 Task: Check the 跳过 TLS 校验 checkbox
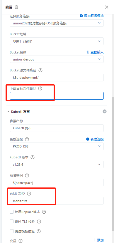tap(12, 222)
